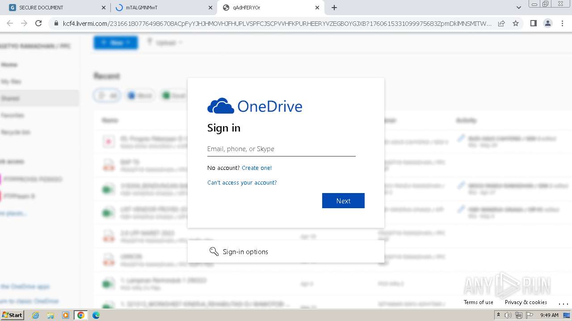Open the Action Center flag icon
The height and width of the screenshot is (321, 572).
point(530,315)
